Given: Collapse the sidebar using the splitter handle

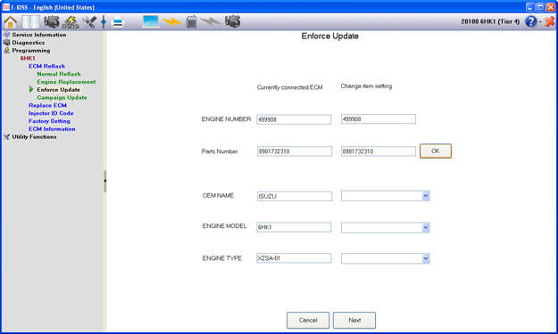Looking at the screenshot, I should point(105,181).
